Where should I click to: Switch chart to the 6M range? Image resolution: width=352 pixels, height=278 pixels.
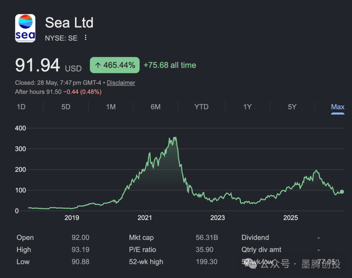pos(155,107)
